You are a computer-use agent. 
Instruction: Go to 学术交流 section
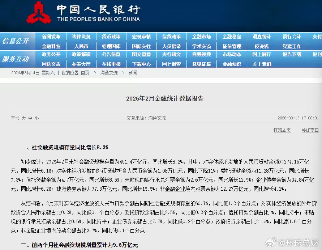point(201,46)
